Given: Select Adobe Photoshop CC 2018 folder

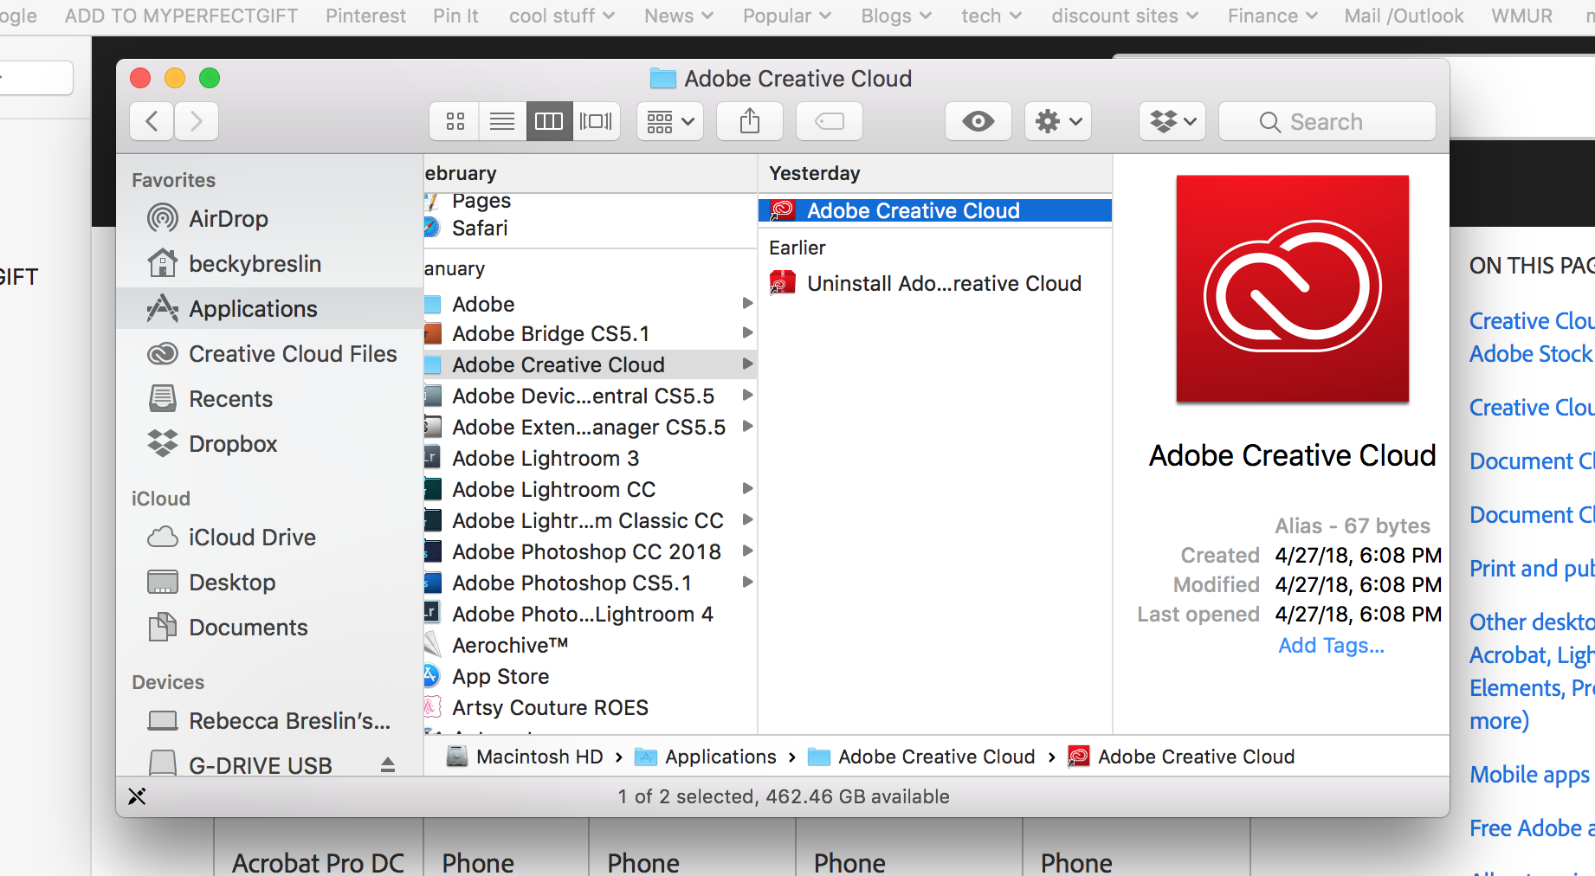Looking at the screenshot, I should pyautogui.click(x=591, y=551).
